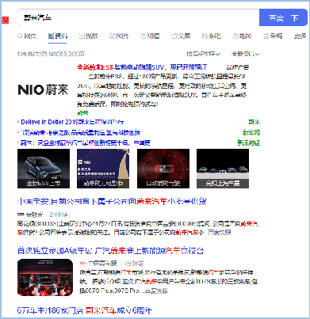
Task: Click the dark blue SUV thumbnail
Action: coord(44,169)
